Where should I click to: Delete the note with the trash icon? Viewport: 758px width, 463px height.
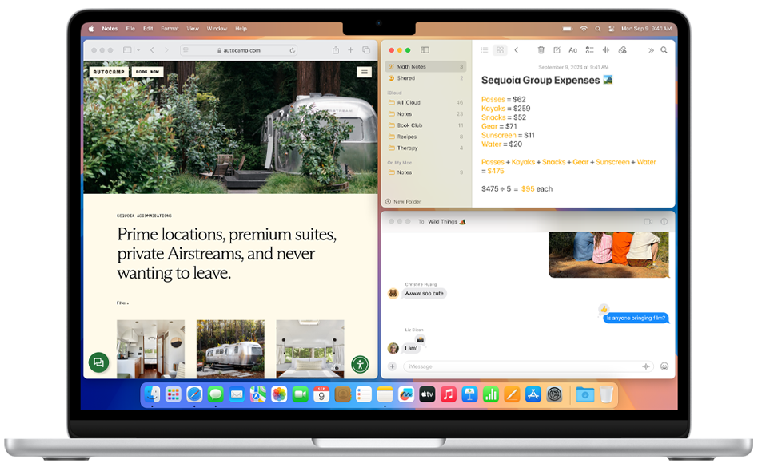(541, 50)
